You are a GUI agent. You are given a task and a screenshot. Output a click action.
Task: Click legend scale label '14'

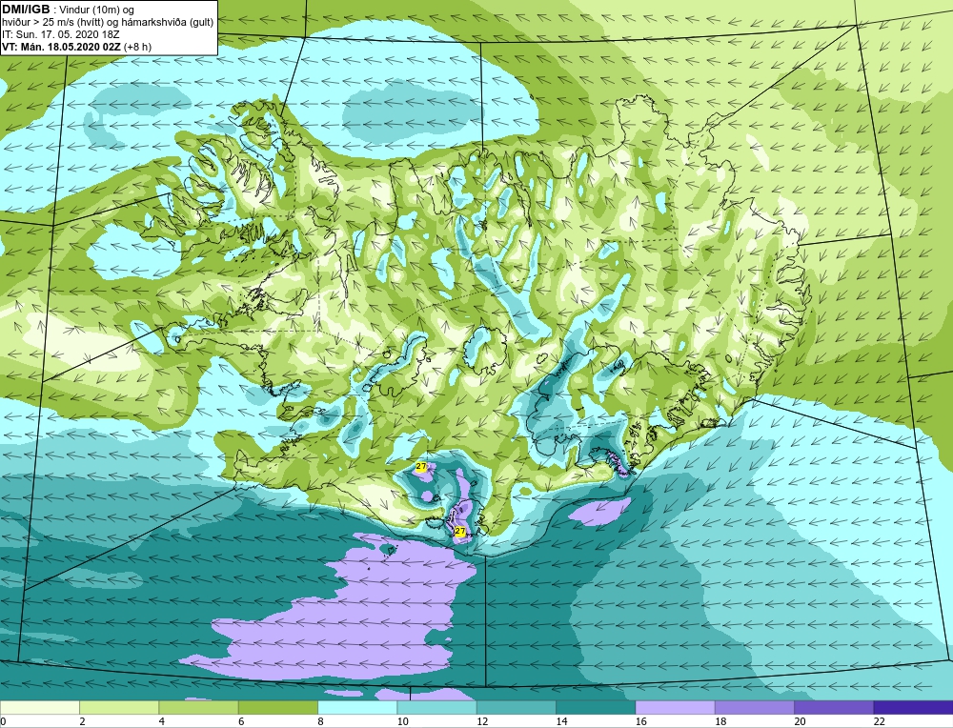[561, 721]
